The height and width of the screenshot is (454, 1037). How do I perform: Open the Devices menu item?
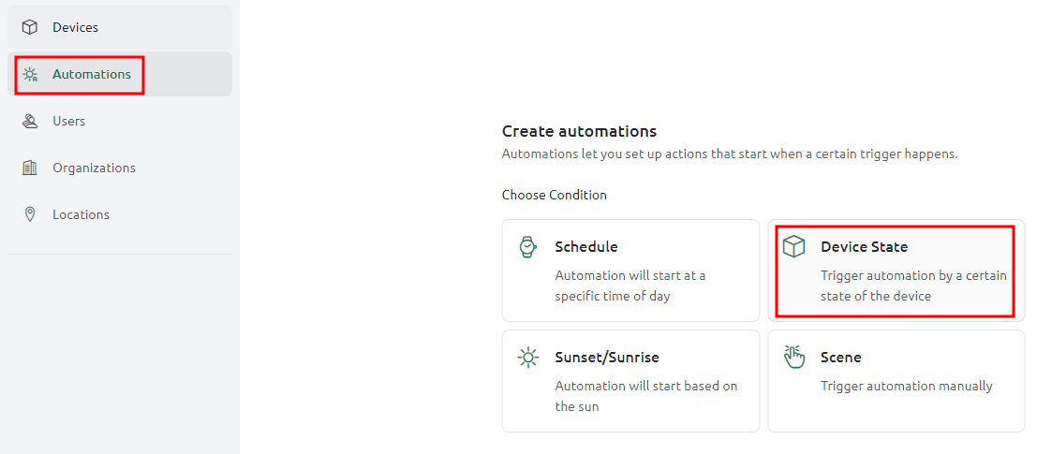pyautogui.click(x=75, y=28)
